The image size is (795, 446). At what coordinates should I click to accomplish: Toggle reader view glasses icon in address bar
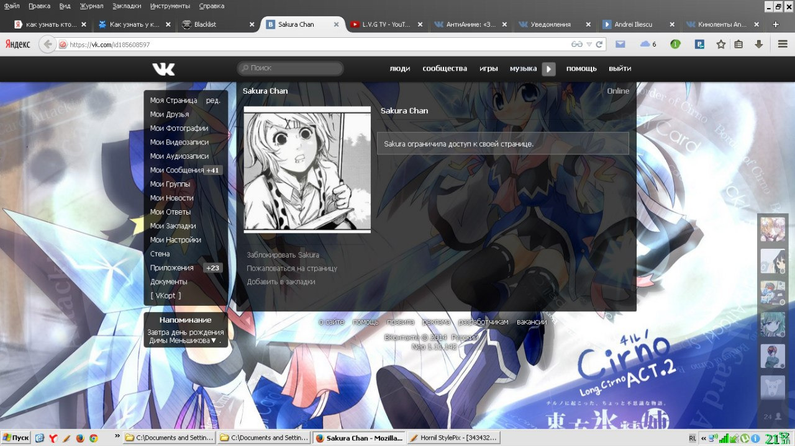[577, 45]
